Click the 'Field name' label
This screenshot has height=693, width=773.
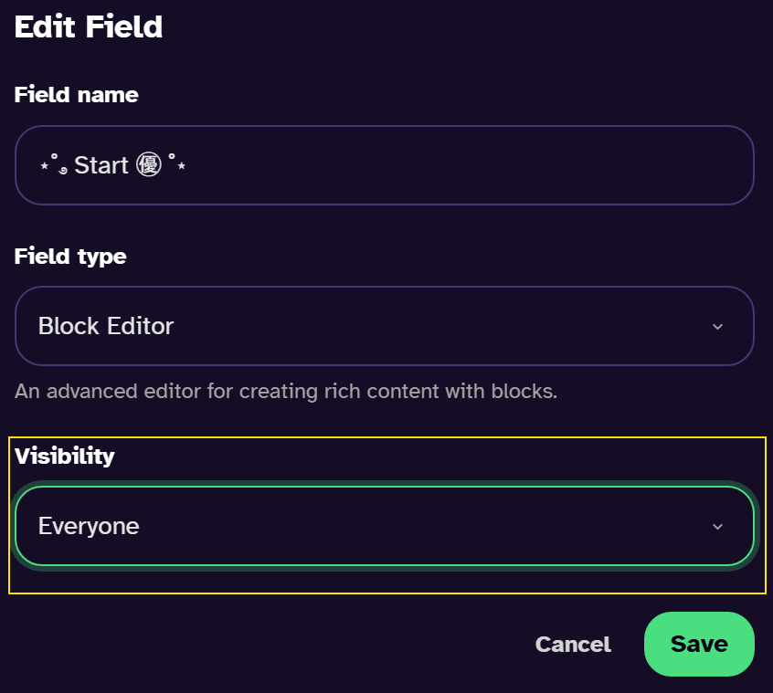coord(77,94)
